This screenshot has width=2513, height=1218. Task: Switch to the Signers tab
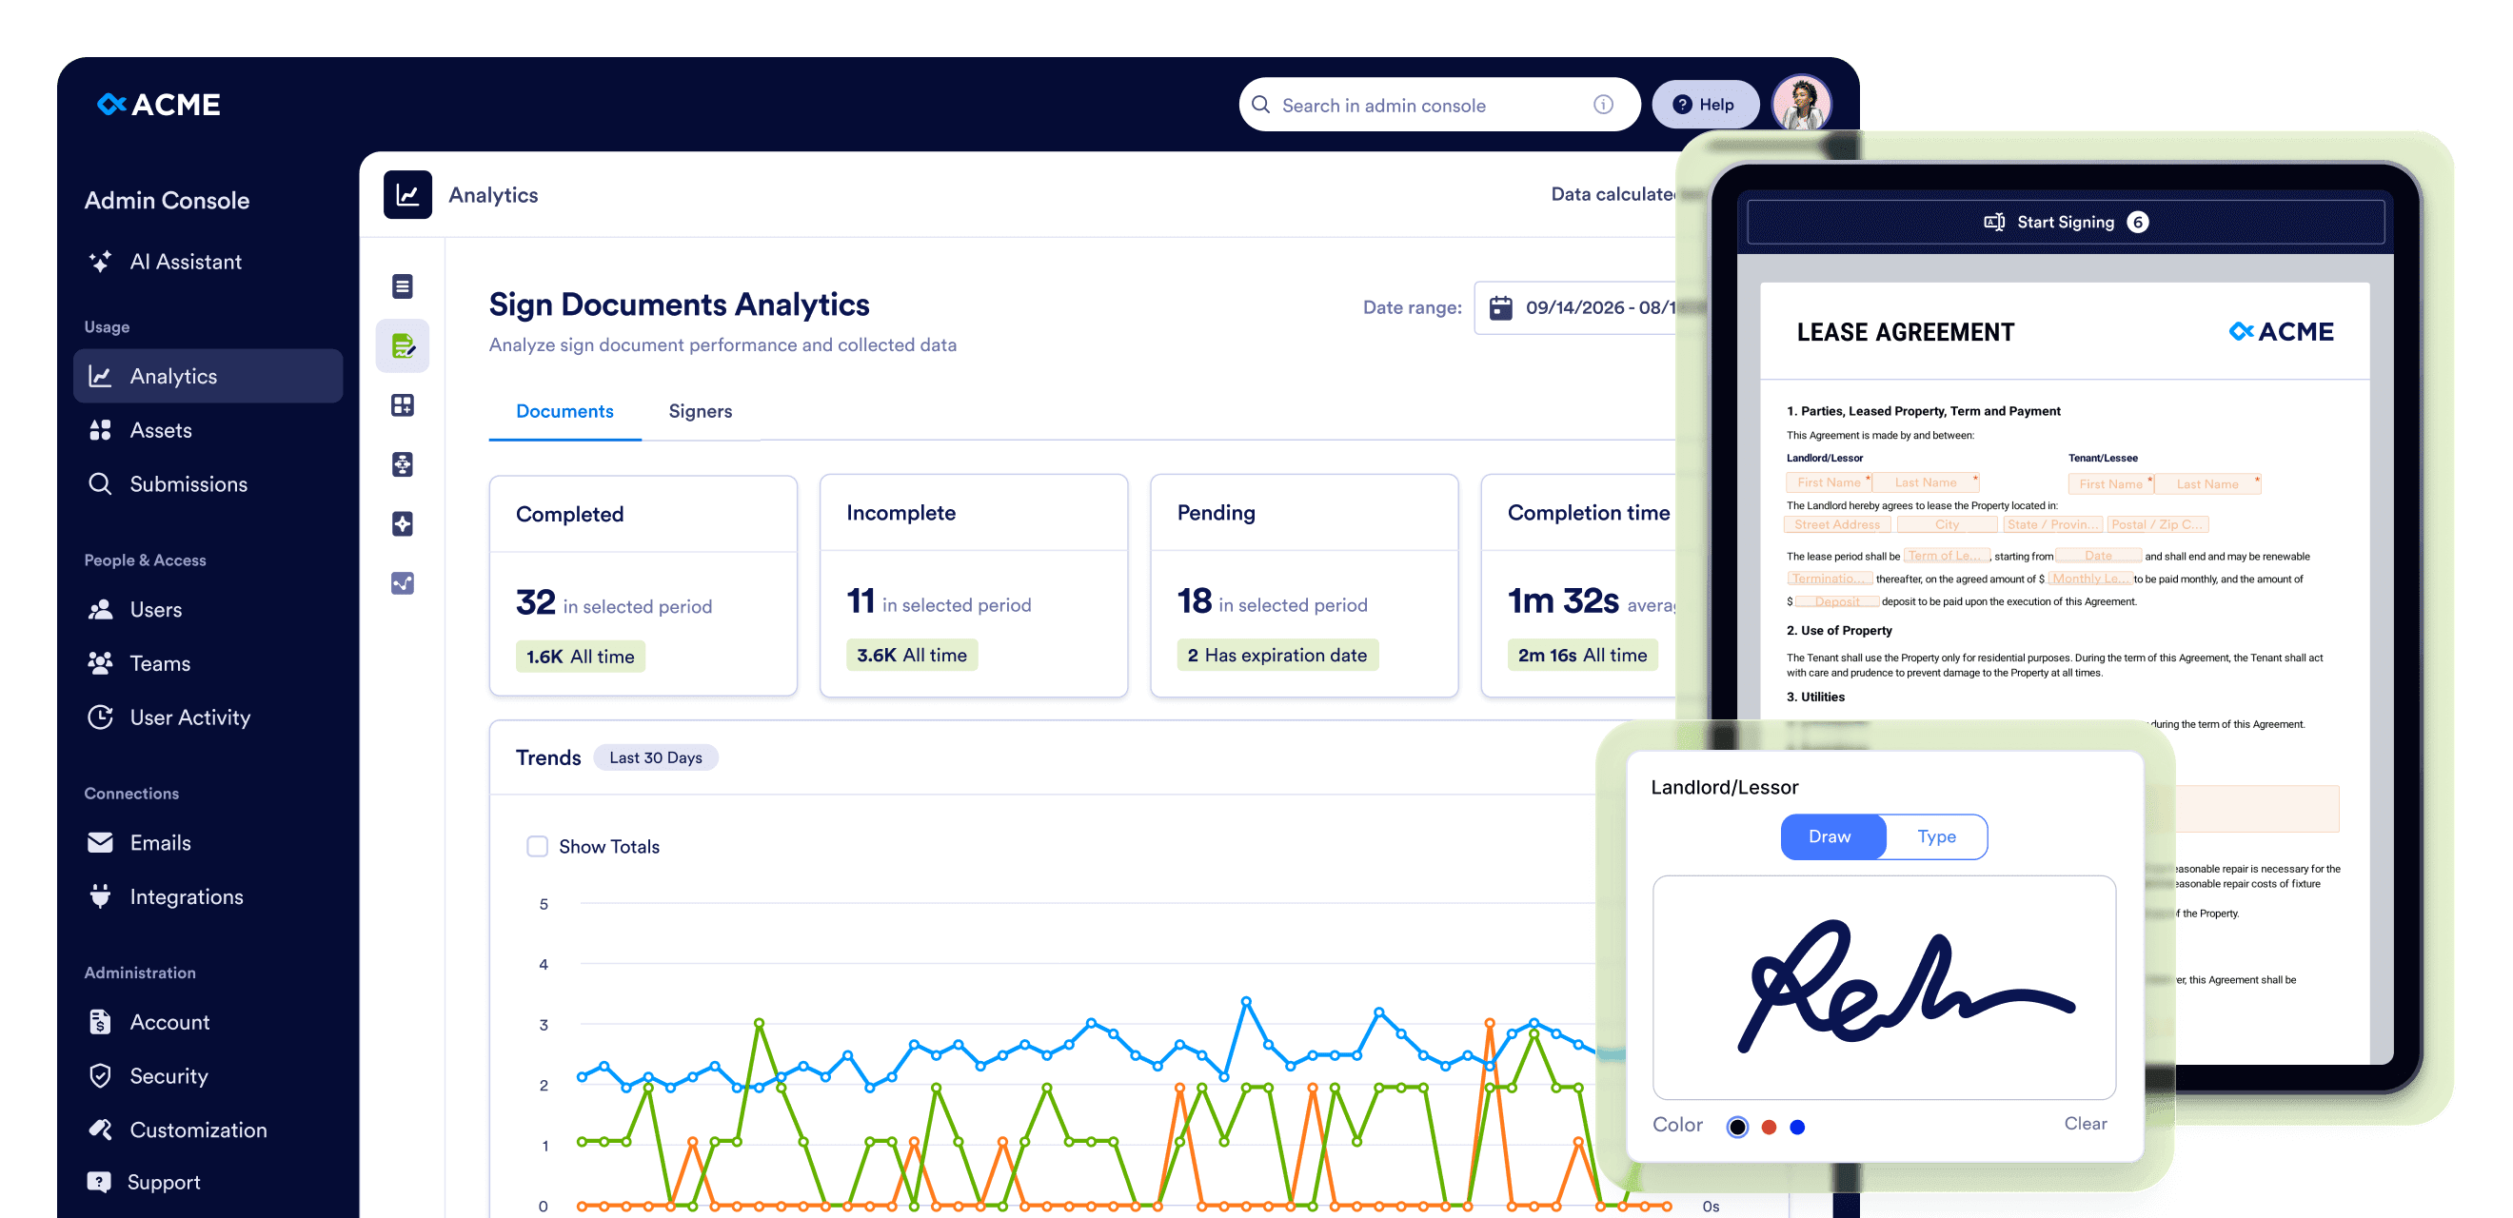700,411
